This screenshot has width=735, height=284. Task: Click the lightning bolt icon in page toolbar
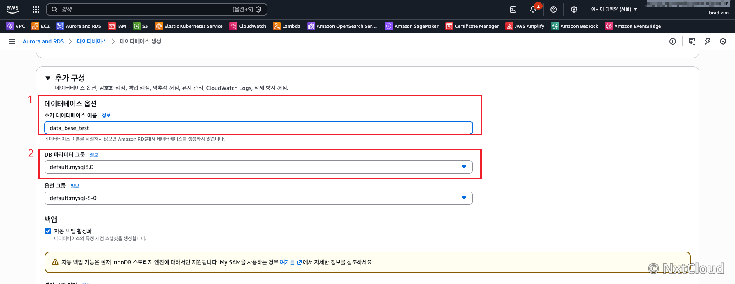(x=708, y=41)
